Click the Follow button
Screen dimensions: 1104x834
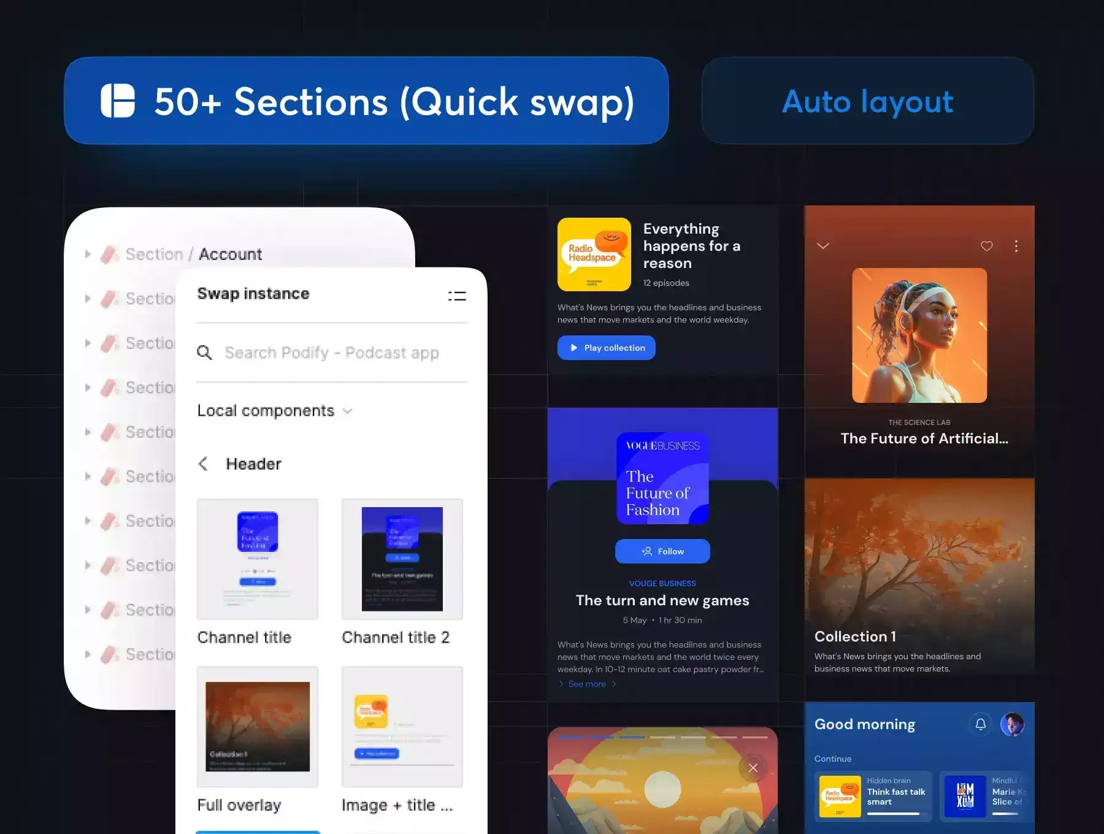click(x=662, y=551)
